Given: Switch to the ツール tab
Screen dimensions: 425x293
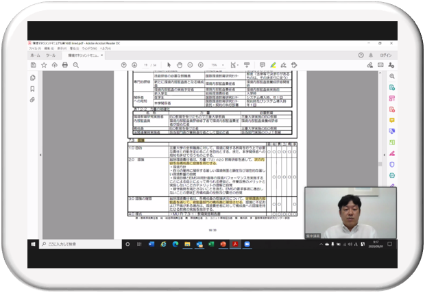Looking at the screenshot, I should pos(51,55).
